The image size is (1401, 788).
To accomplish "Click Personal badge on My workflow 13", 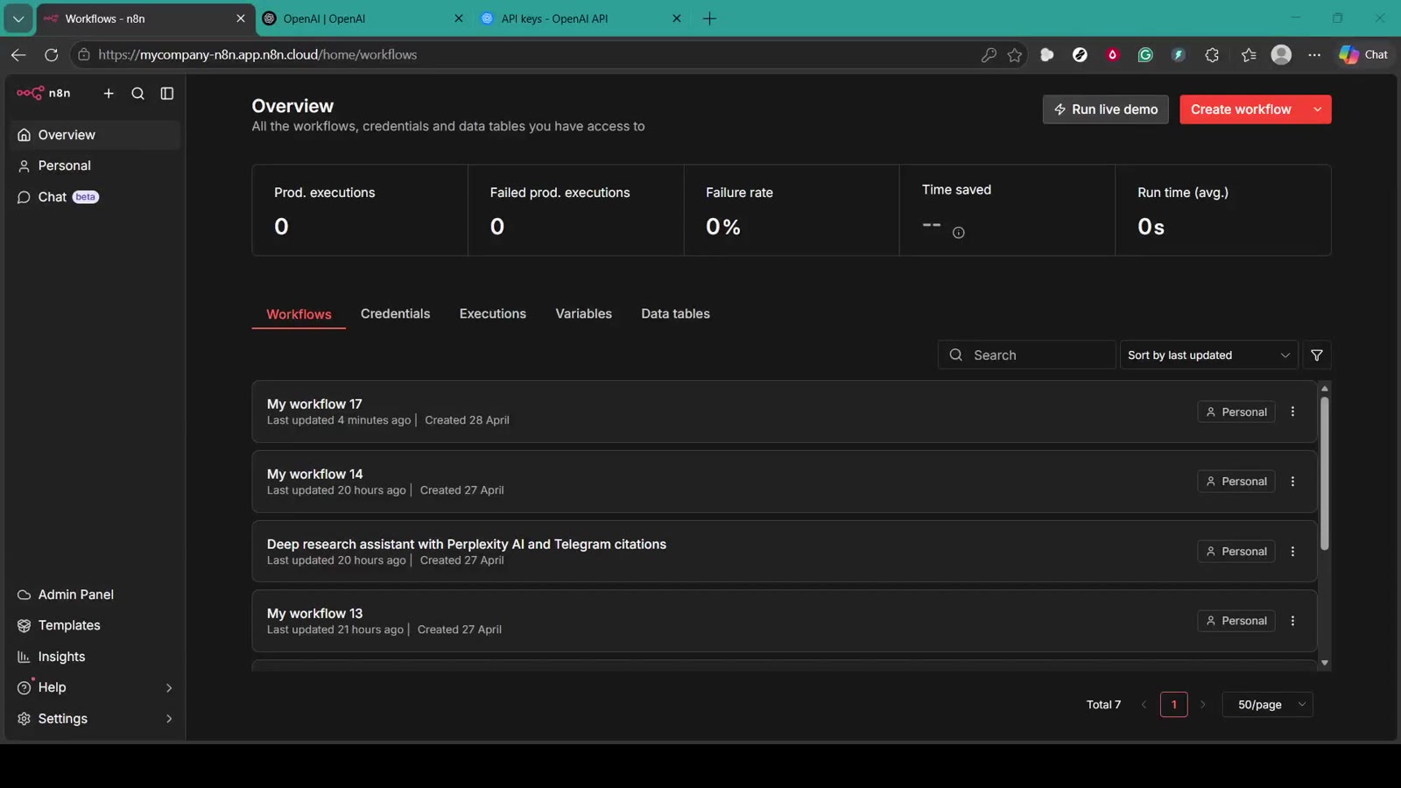I will (x=1236, y=621).
